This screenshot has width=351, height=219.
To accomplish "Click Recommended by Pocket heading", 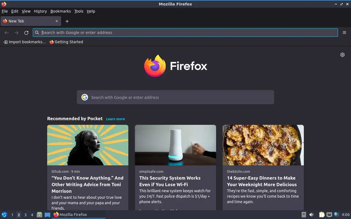I will coord(75,119).
